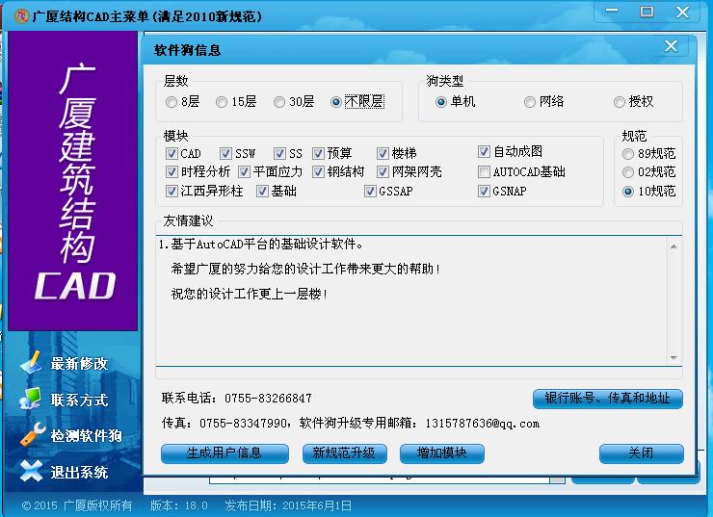The width and height of the screenshot is (713, 517).
Task: Toggle the 钢结构 checkbox
Action: click(318, 171)
